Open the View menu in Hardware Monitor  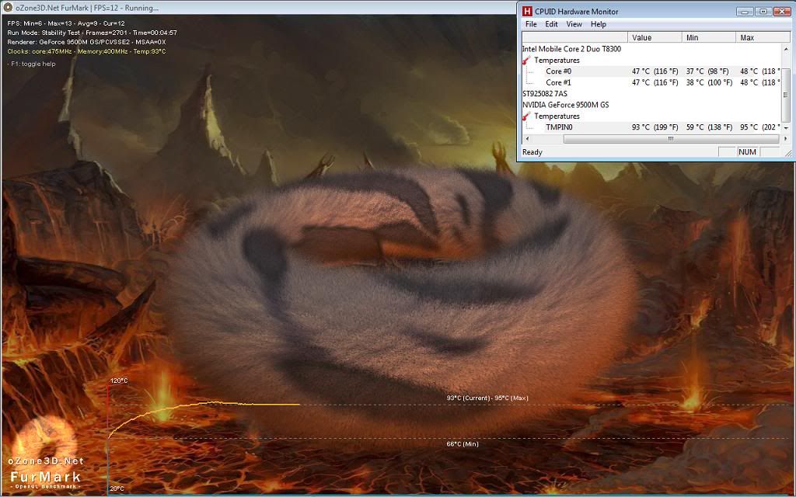(574, 24)
